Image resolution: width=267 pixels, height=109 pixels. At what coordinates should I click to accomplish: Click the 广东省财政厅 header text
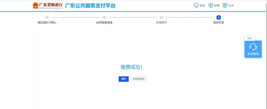[x=51, y=5]
